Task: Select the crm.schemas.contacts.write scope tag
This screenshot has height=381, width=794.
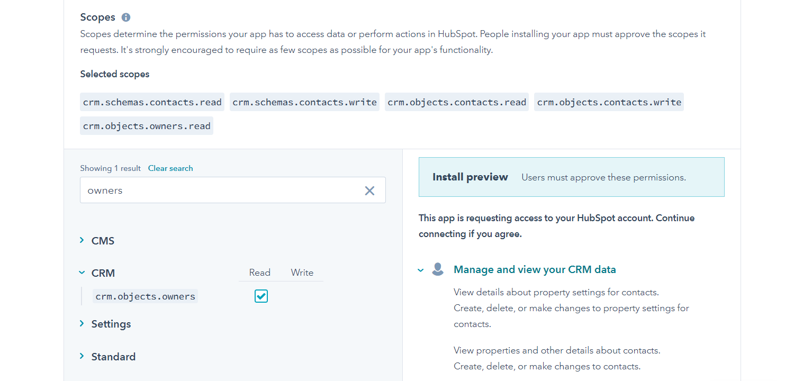Action: pos(304,102)
